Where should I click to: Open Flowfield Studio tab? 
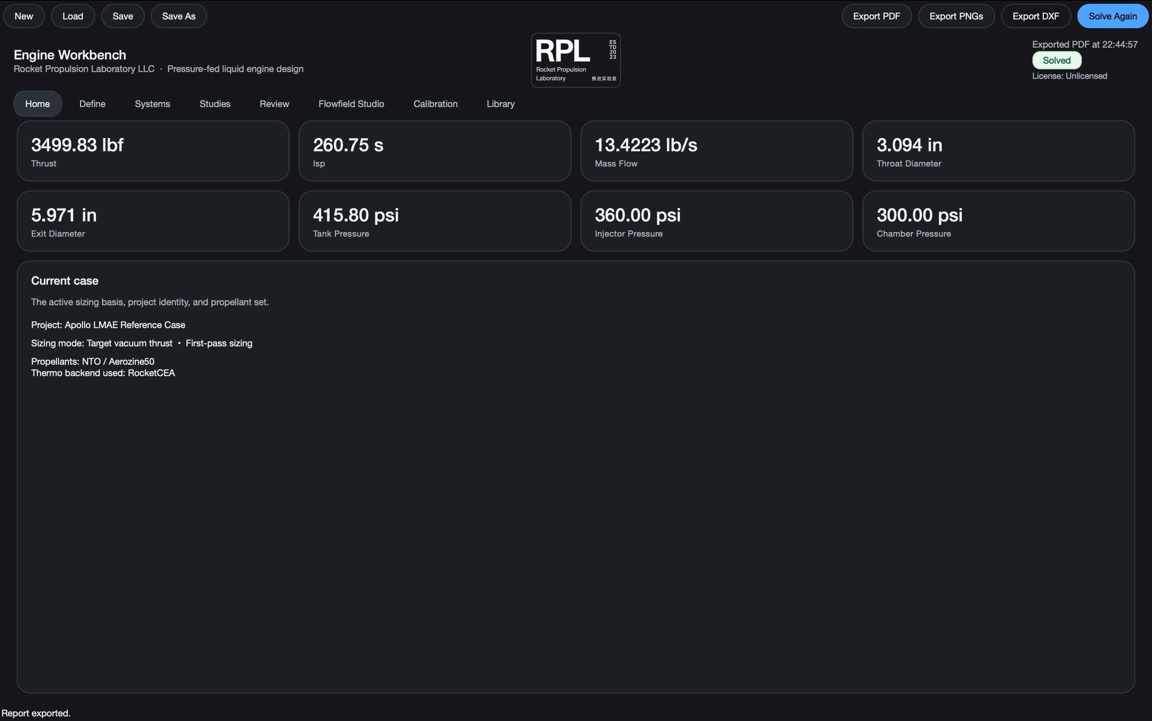[351, 104]
